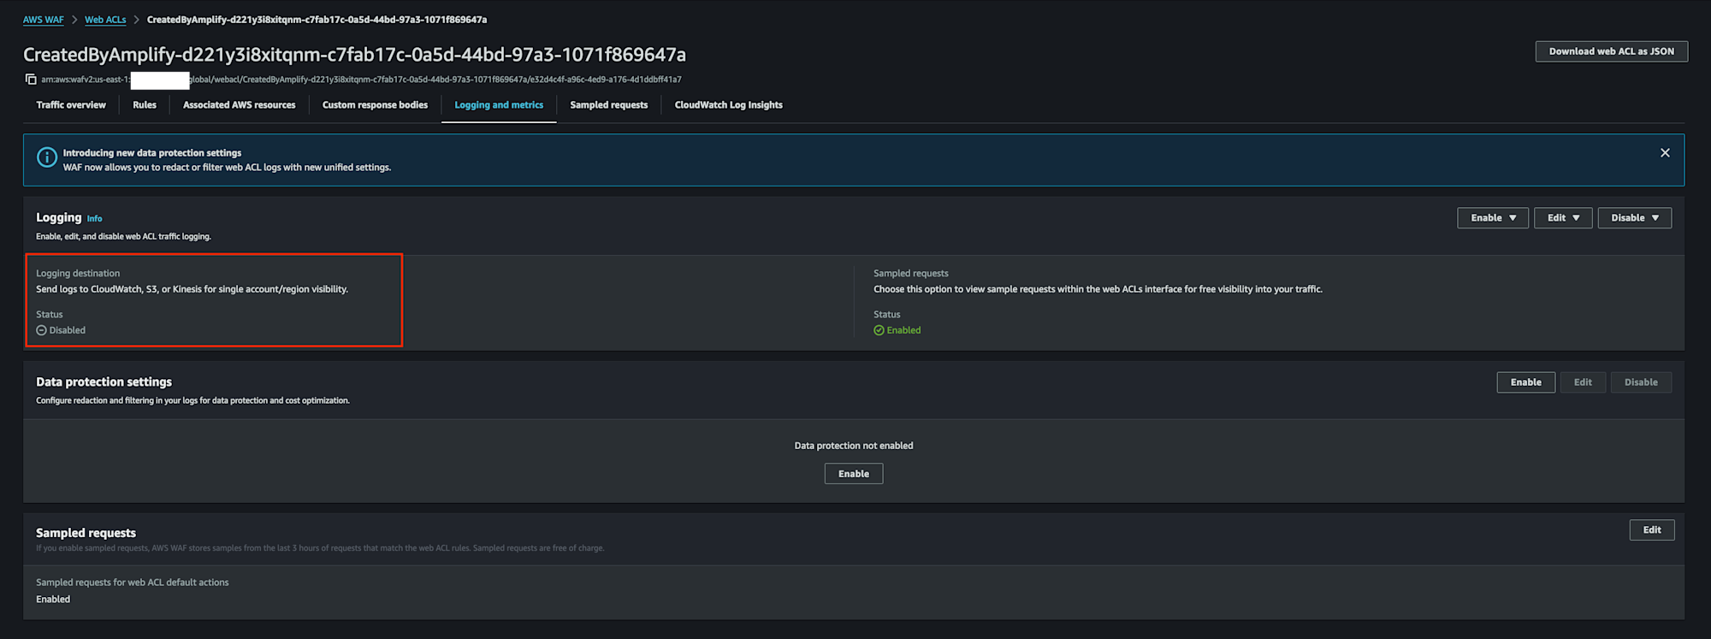Click the info circle icon in banner
The width and height of the screenshot is (1711, 639).
point(47,157)
